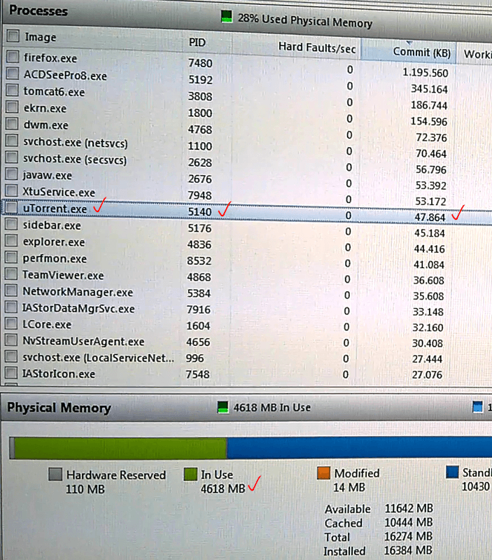The width and height of the screenshot is (492, 560).
Task: Select the NvStreamUserAgent.exe process name
Action: coord(83,341)
